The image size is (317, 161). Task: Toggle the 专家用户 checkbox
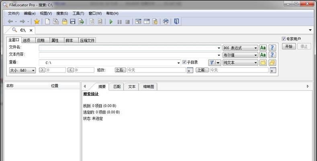pos(284,39)
